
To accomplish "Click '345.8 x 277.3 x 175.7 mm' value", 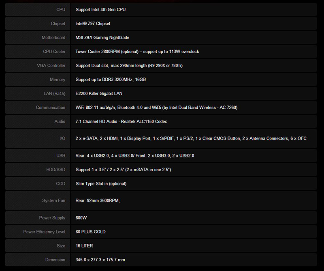I will coord(100,260).
